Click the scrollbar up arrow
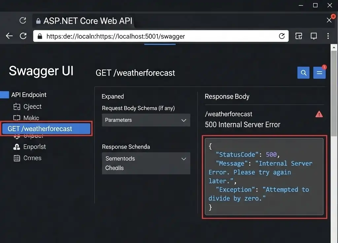 click(x=334, y=48)
